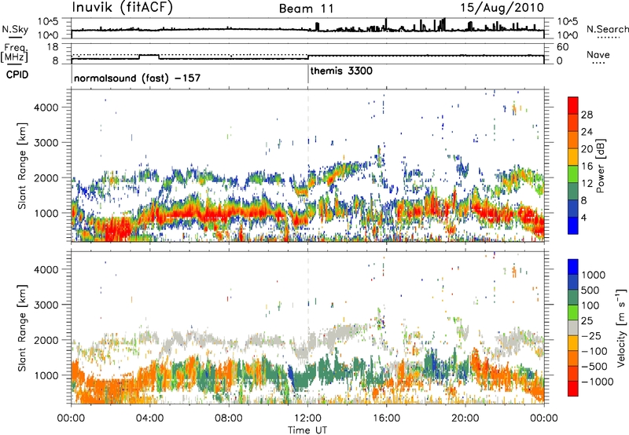Click the '3000' tick in the velocity panel

point(46,305)
